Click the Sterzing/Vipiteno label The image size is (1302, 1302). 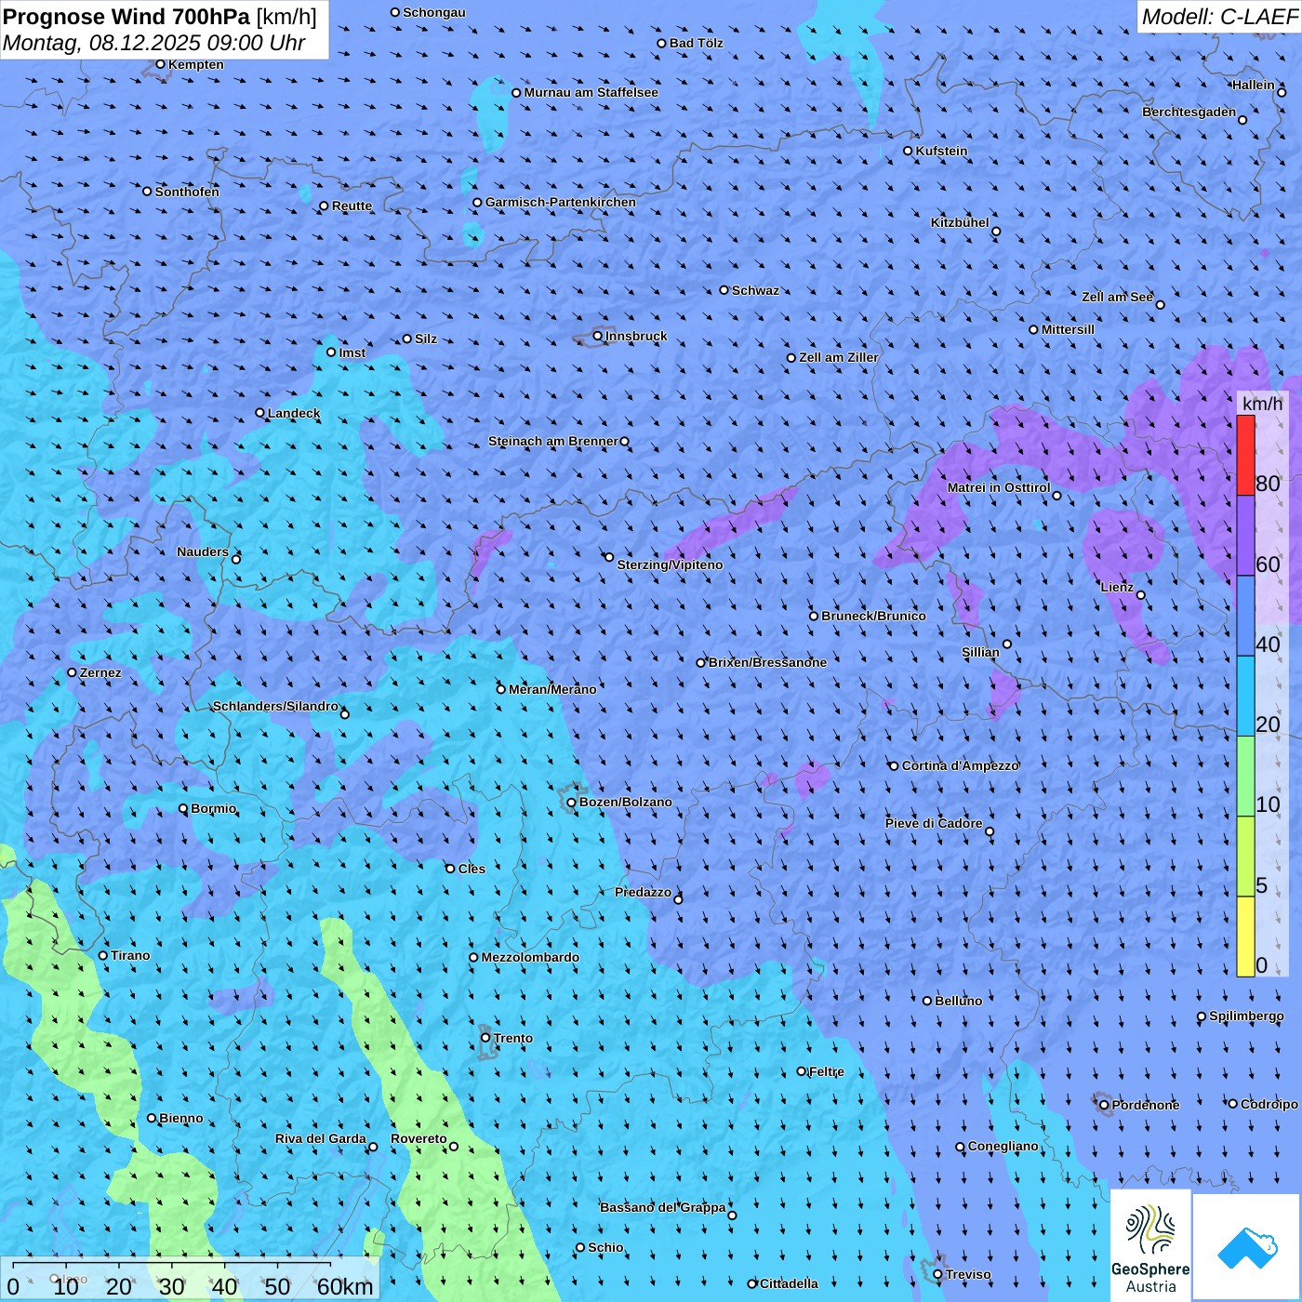point(670,565)
